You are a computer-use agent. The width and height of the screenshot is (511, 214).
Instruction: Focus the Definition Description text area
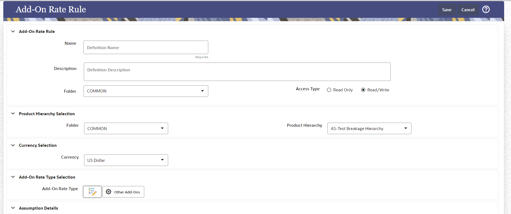pos(237,72)
